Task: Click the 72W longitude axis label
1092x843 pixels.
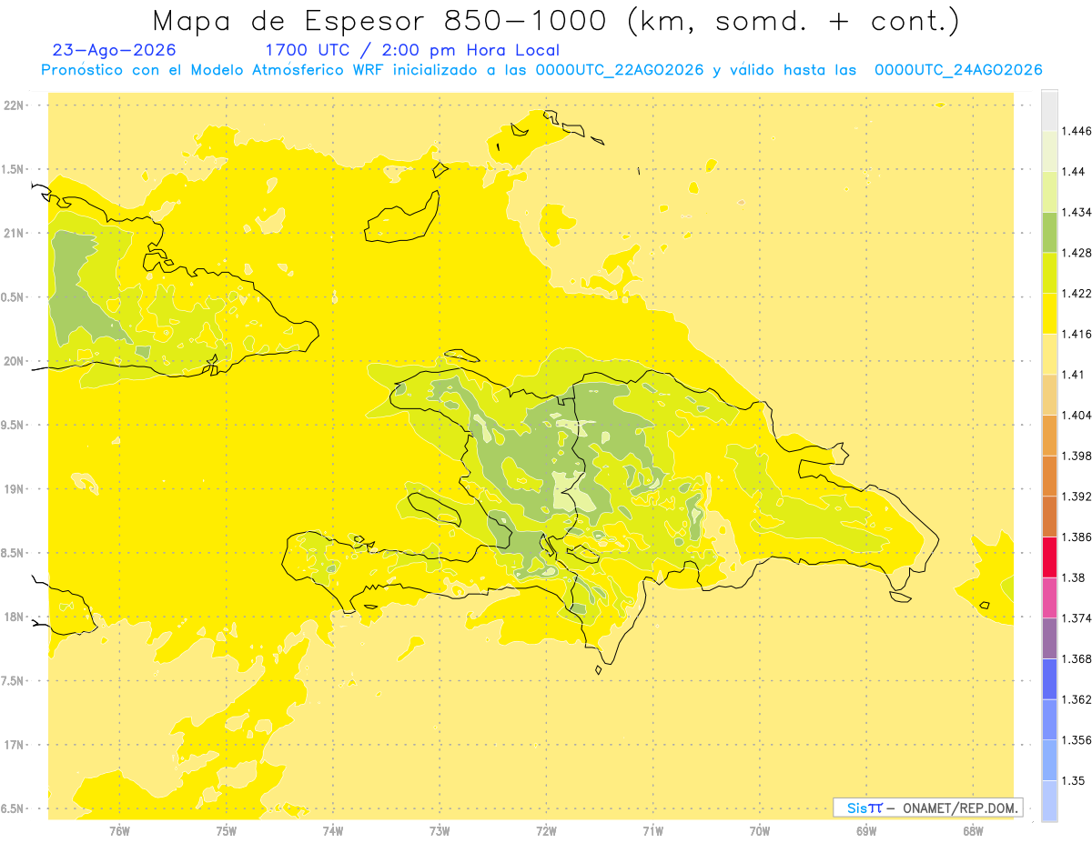Action: pyautogui.click(x=546, y=831)
